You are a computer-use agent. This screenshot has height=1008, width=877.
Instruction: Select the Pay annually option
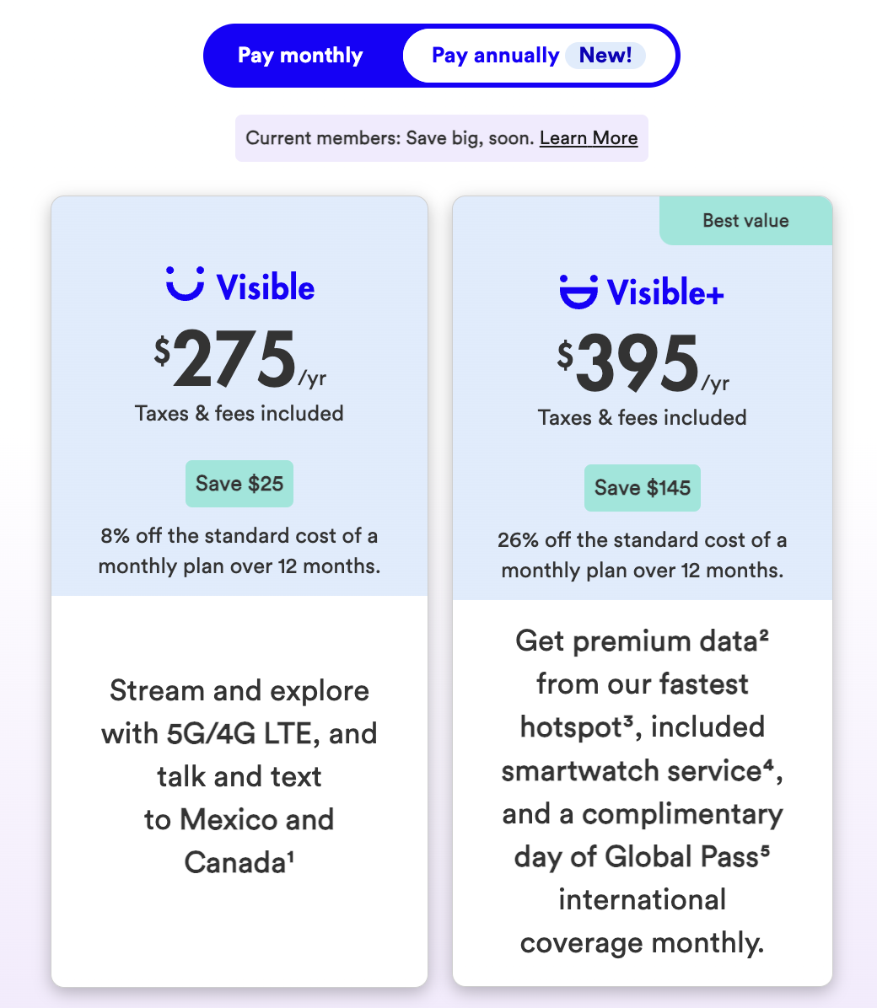[x=495, y=56]
